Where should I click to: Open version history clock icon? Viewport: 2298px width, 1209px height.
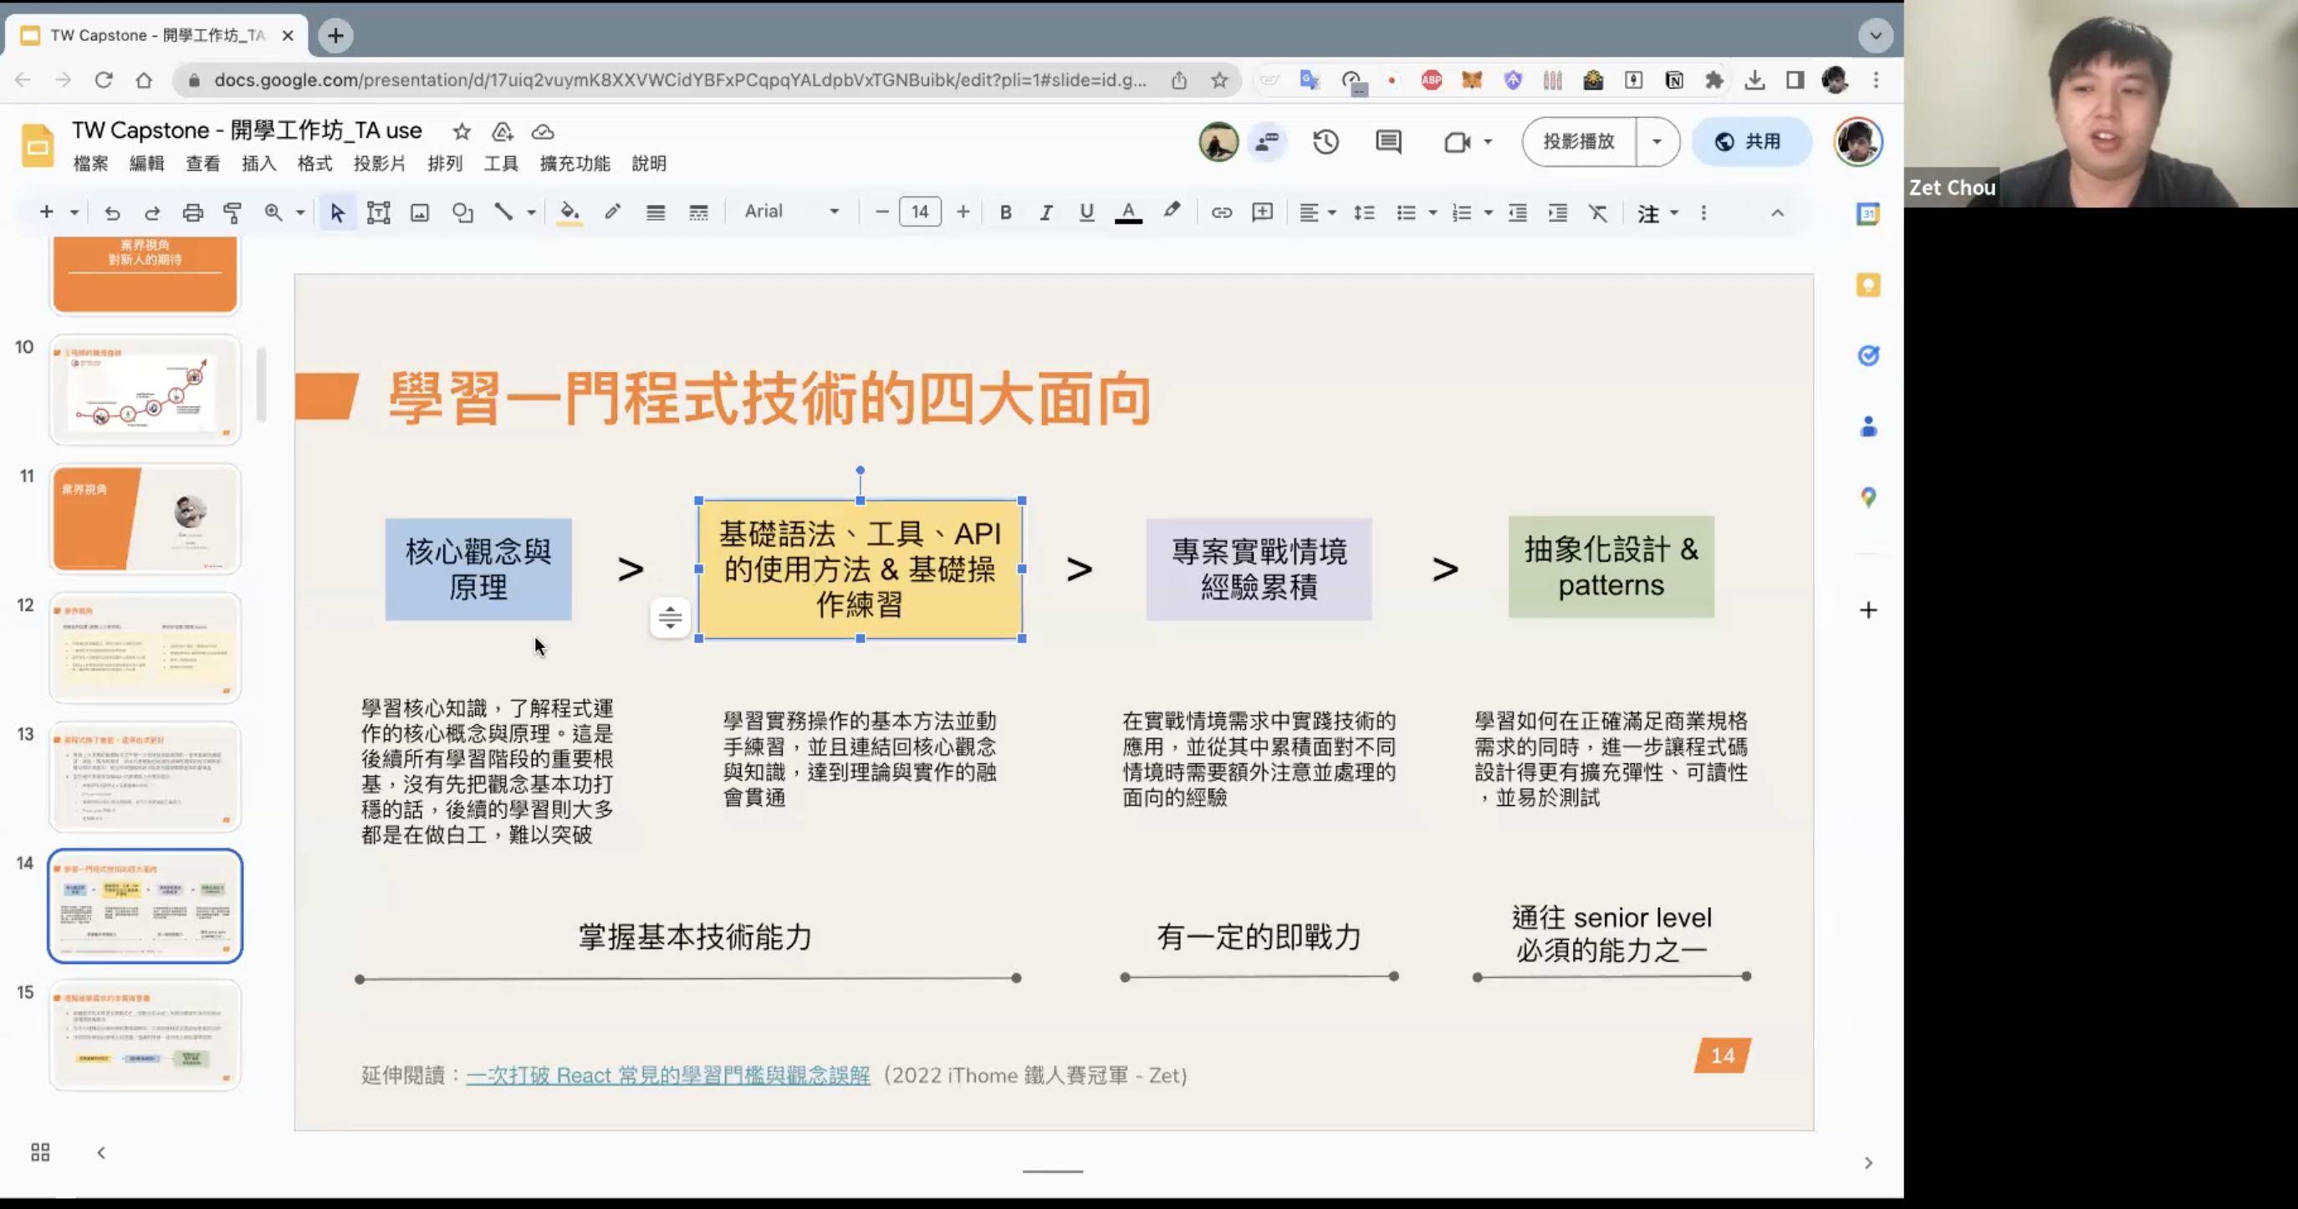(1325, 142)
